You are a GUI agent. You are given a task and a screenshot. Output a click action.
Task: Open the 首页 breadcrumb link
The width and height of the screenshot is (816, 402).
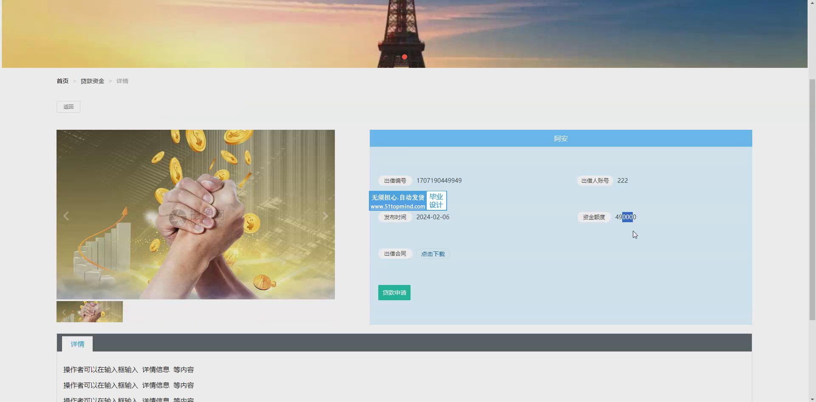click(62, 81)
